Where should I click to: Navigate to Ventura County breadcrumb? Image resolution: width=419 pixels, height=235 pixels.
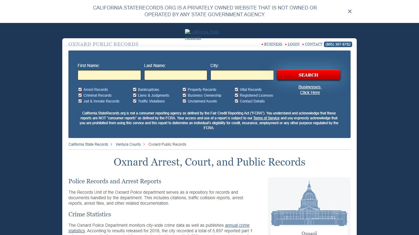point(128,144)
